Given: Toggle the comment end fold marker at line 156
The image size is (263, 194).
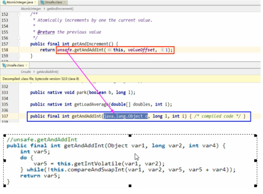Looking at the screenshot, I should pos(19,38).
